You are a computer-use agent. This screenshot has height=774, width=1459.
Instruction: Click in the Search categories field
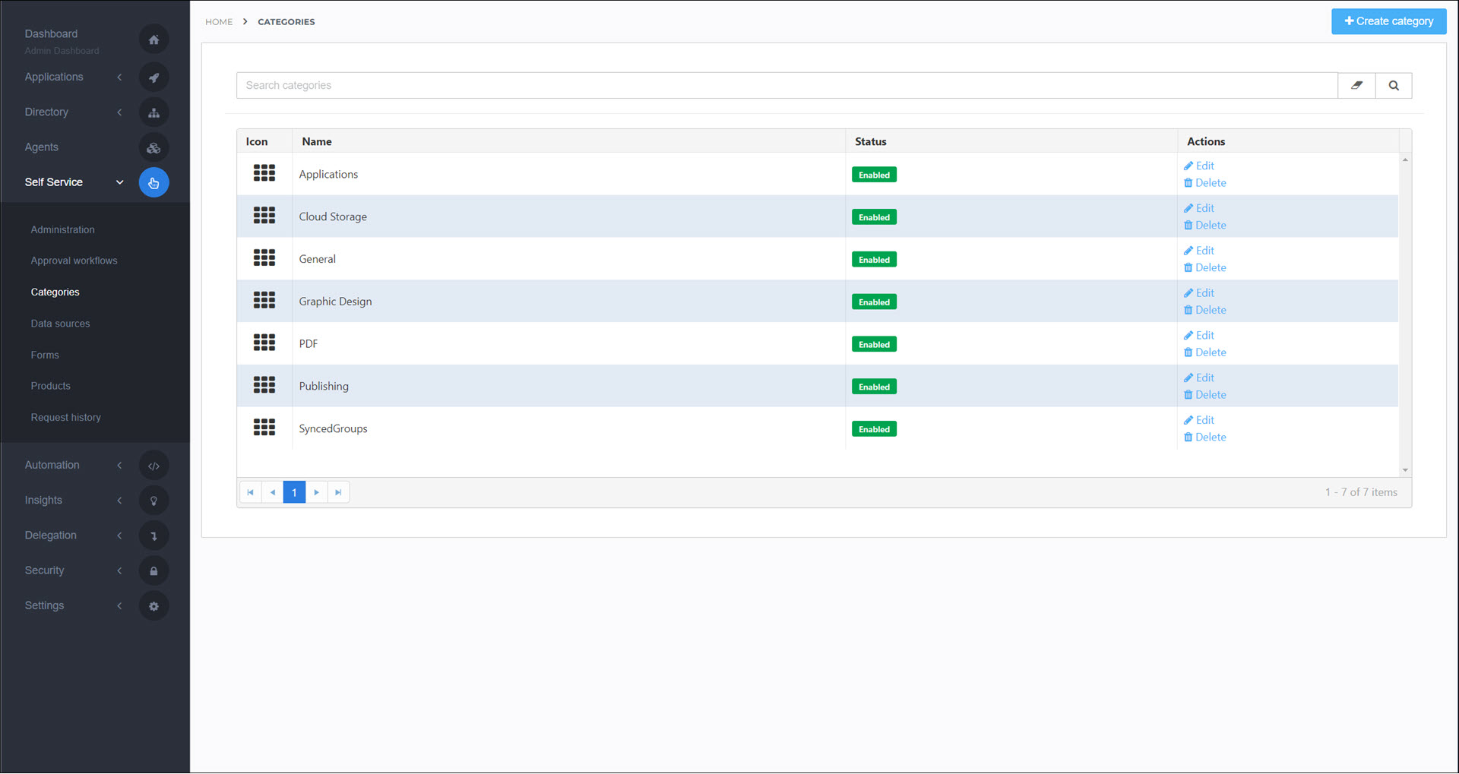coord(787,85)
